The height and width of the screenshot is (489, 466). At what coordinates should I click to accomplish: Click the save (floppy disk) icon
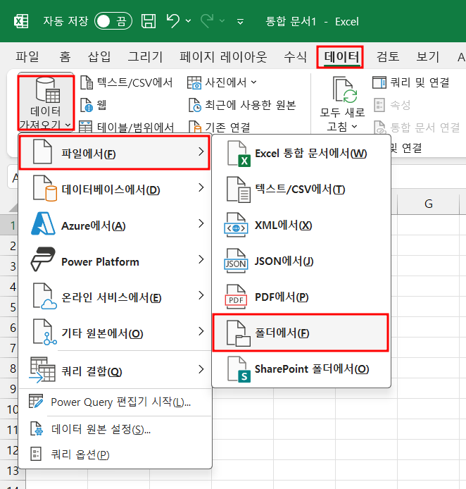tap(149, 21)
